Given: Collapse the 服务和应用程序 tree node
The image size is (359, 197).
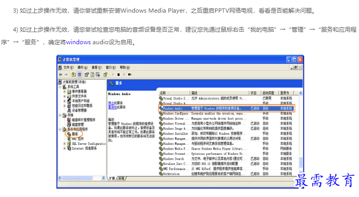Looking at the screenshot, I should 60,130.
